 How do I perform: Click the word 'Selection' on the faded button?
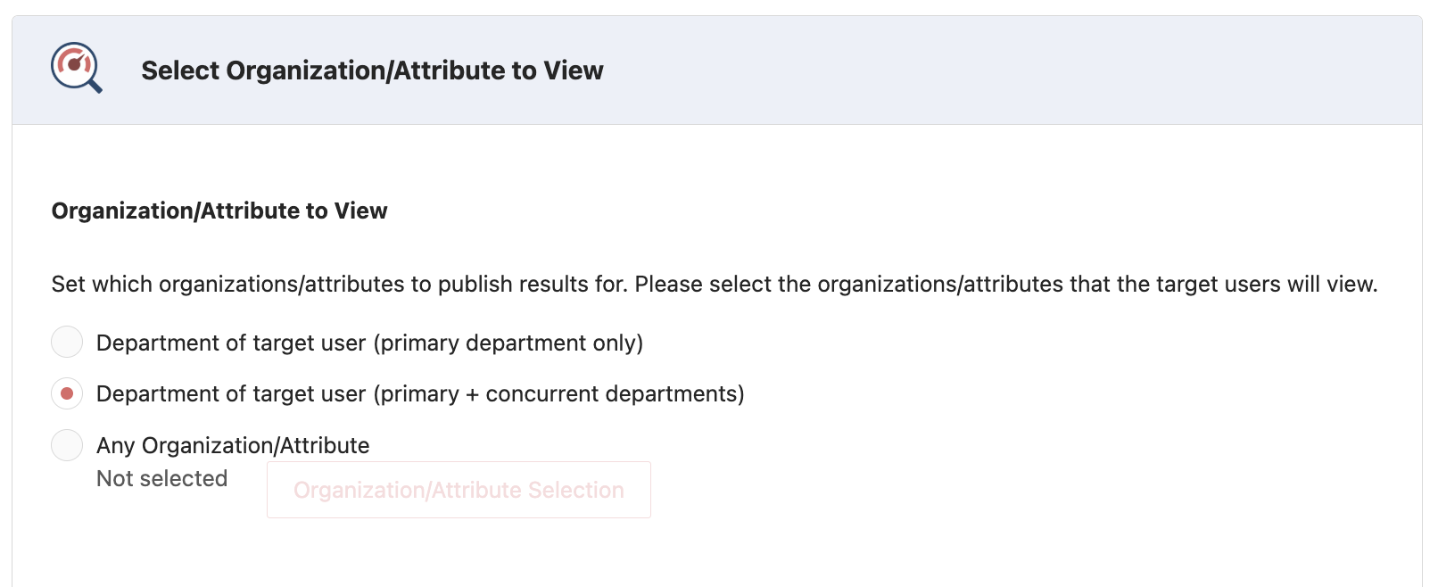pyautogui.click(x=575, y=490)
